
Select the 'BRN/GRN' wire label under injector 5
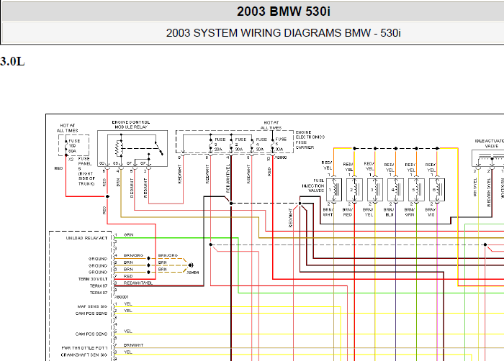(x=410, y=212)
